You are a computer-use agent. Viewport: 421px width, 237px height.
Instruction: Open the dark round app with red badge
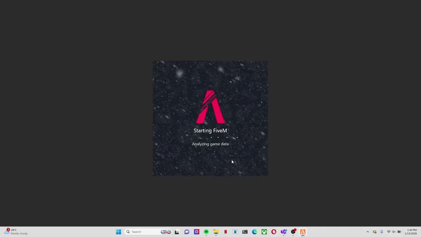293,232
